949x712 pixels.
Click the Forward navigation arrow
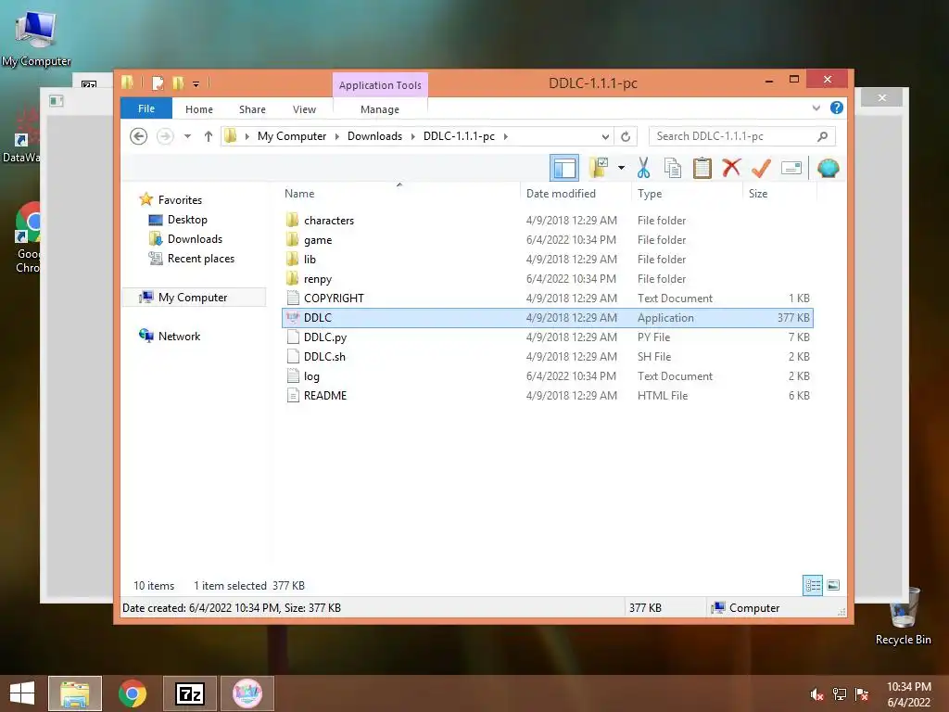coord(165,136)
